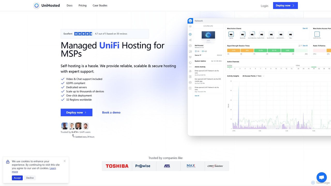Open the Docs menu item
Screen dimensions: 331x186
point(70,5)
